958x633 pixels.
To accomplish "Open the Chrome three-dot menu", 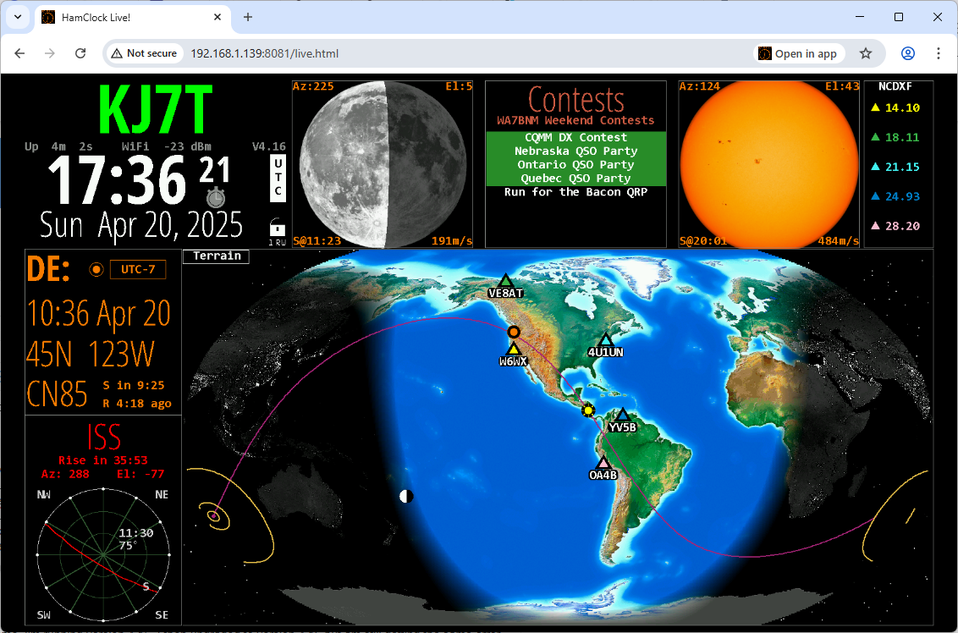I will [939, 52].
